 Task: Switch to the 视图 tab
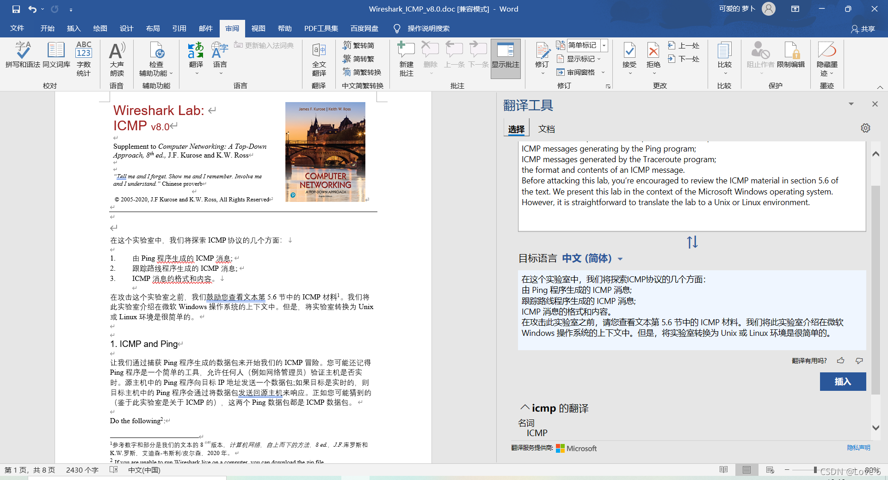[x=258, y=28]
